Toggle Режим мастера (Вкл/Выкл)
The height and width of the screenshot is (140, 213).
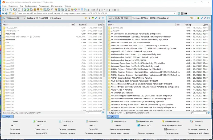point(198,133)
